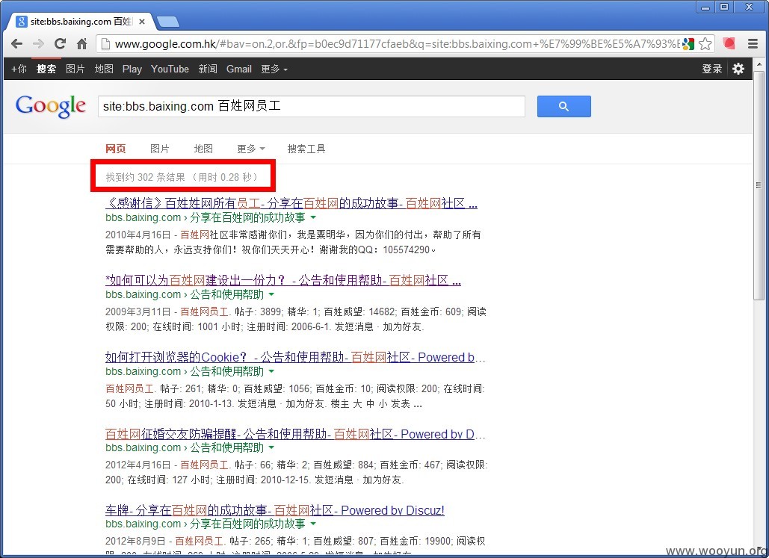
Task: Reload the page with the refresh icon
Action: (x=60, y=43)
